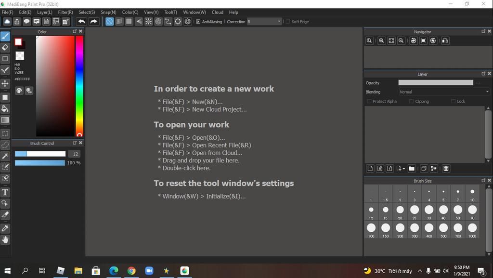Viewport: 493px width, 278px height.
Task: Select the Eraser tool
Action: click(x=5, y=48)
